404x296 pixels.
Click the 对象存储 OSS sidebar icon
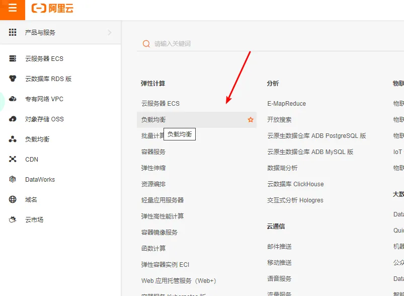pos(13,119)
